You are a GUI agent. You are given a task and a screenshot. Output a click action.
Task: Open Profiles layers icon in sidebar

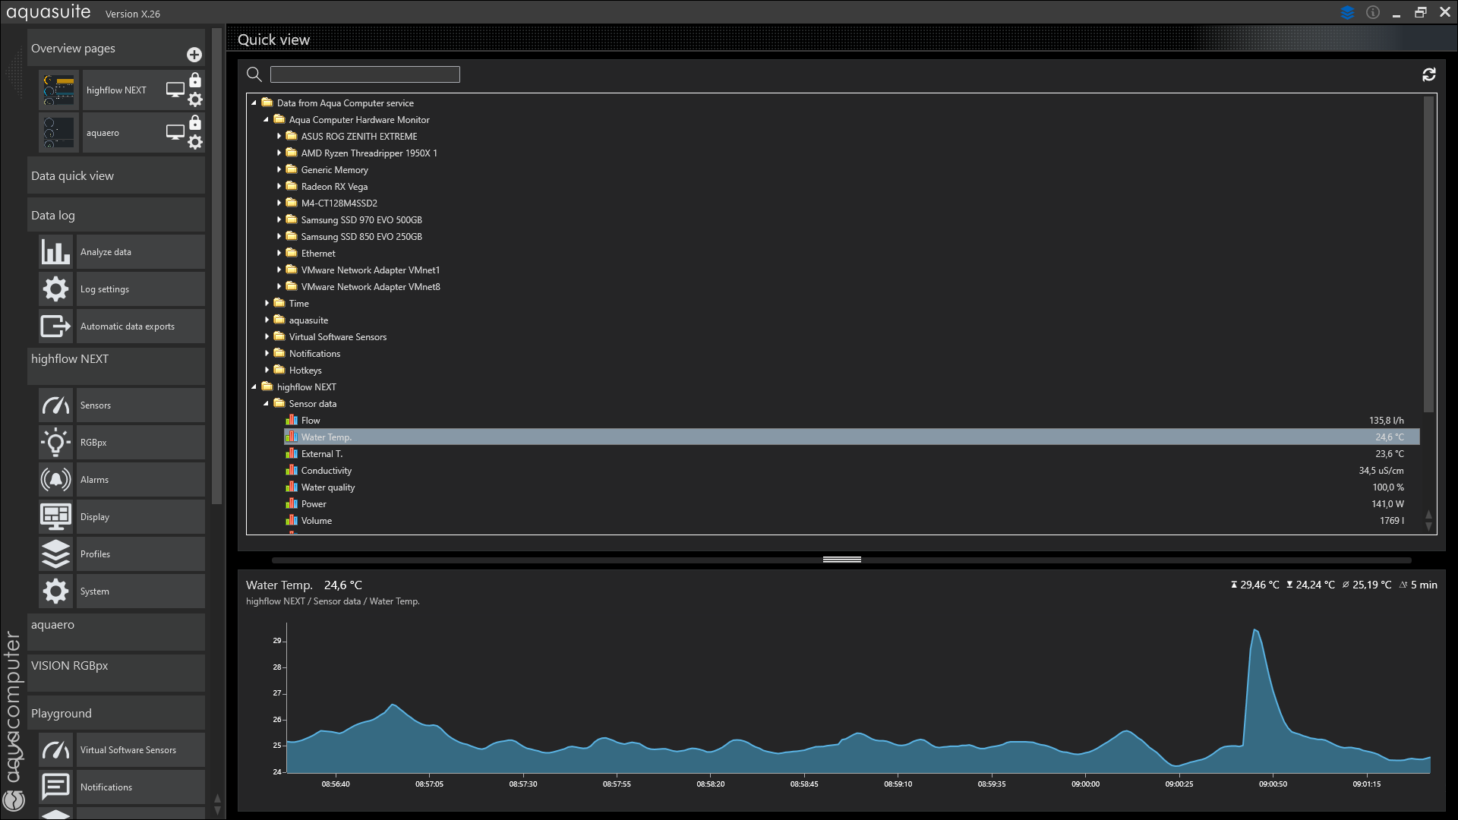pos(55,554)
